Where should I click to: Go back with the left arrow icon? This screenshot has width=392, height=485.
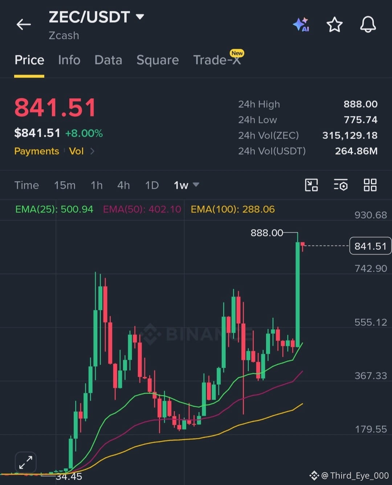(24, 25)
